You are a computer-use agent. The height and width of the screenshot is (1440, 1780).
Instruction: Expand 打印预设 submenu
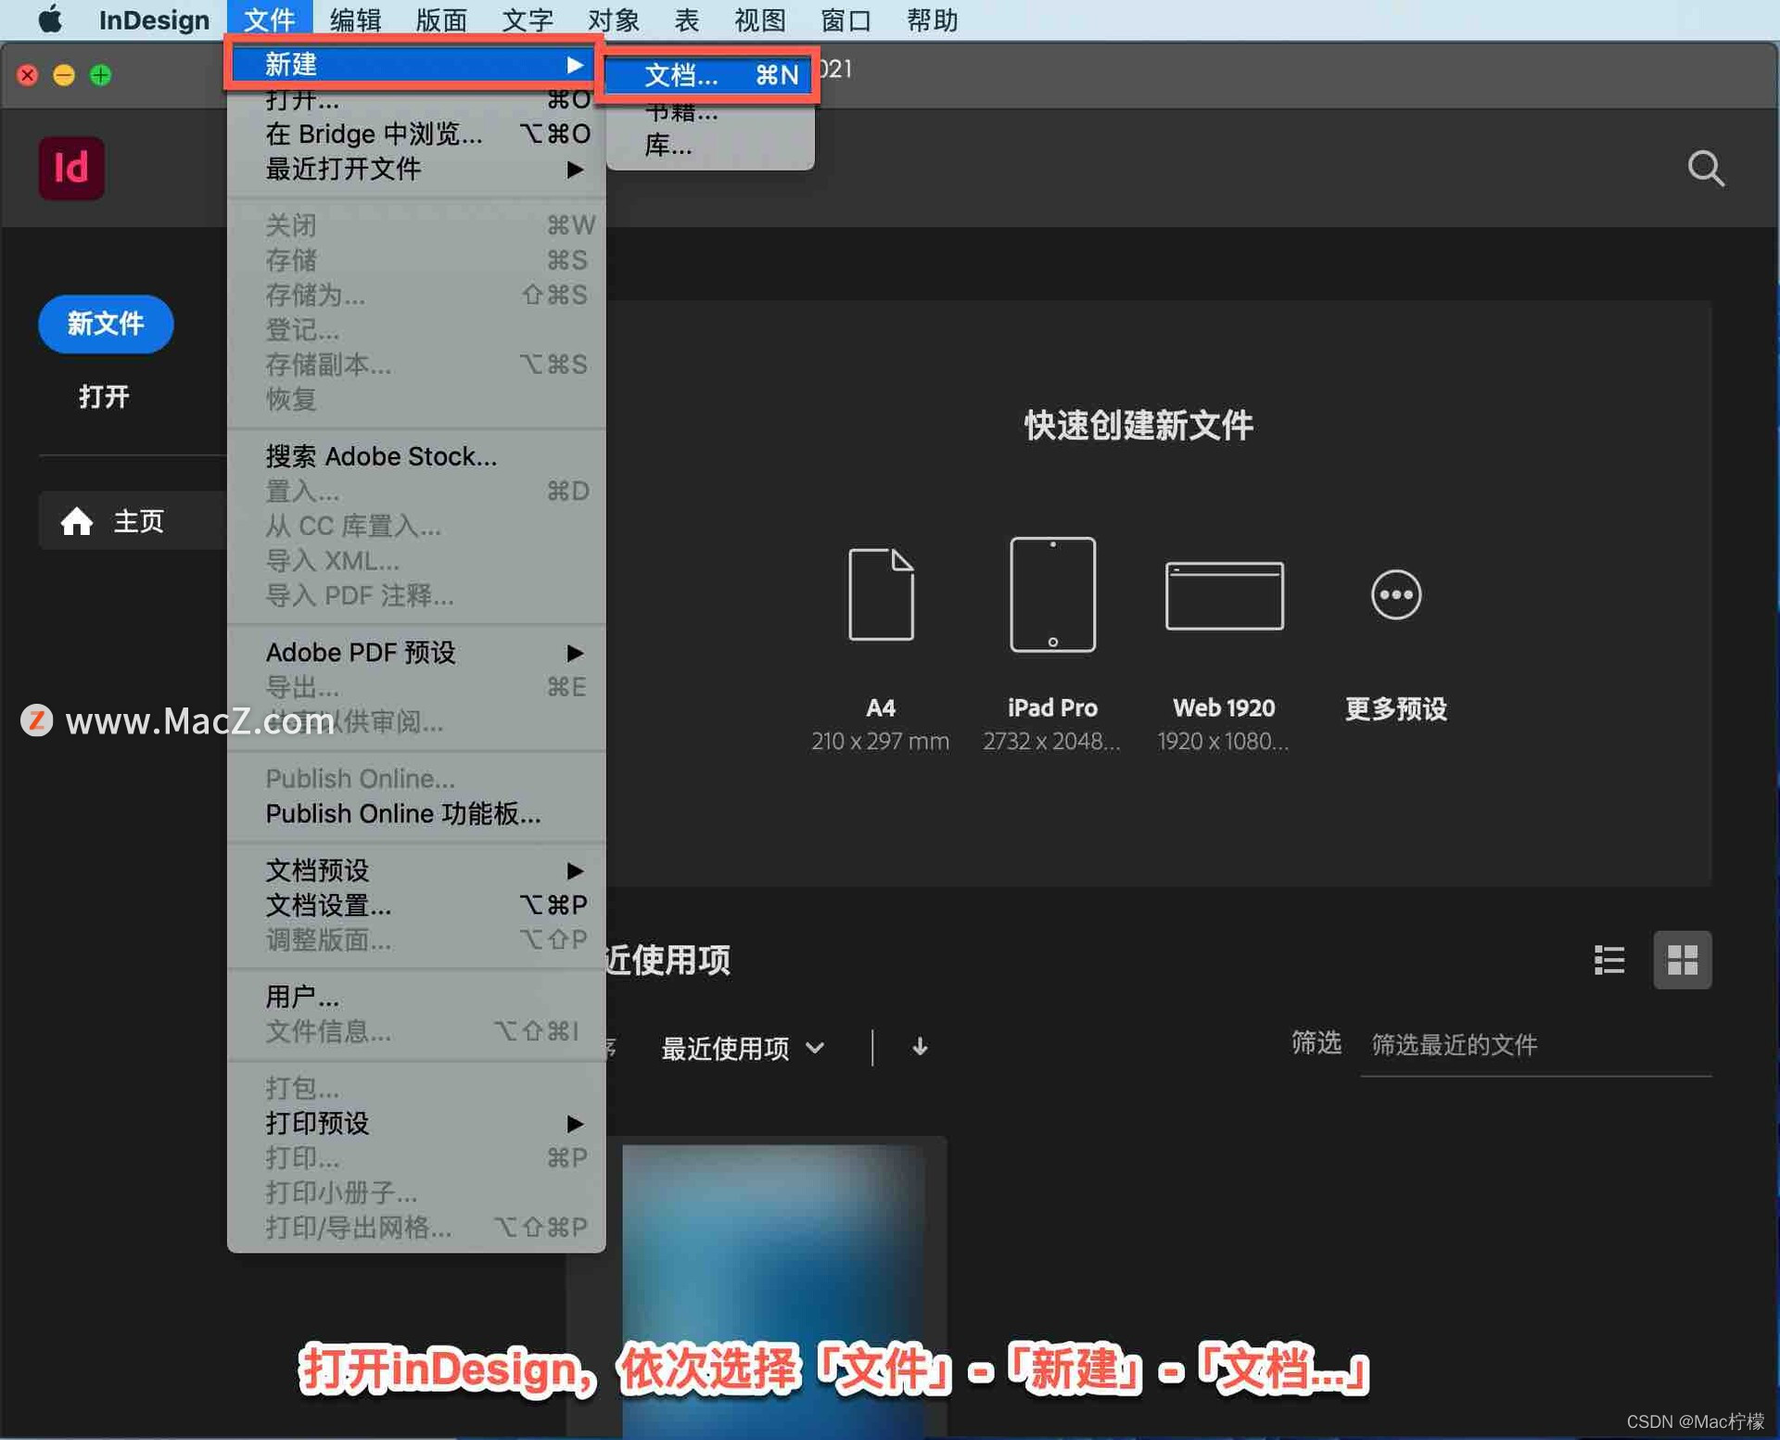pos(416,1124)
